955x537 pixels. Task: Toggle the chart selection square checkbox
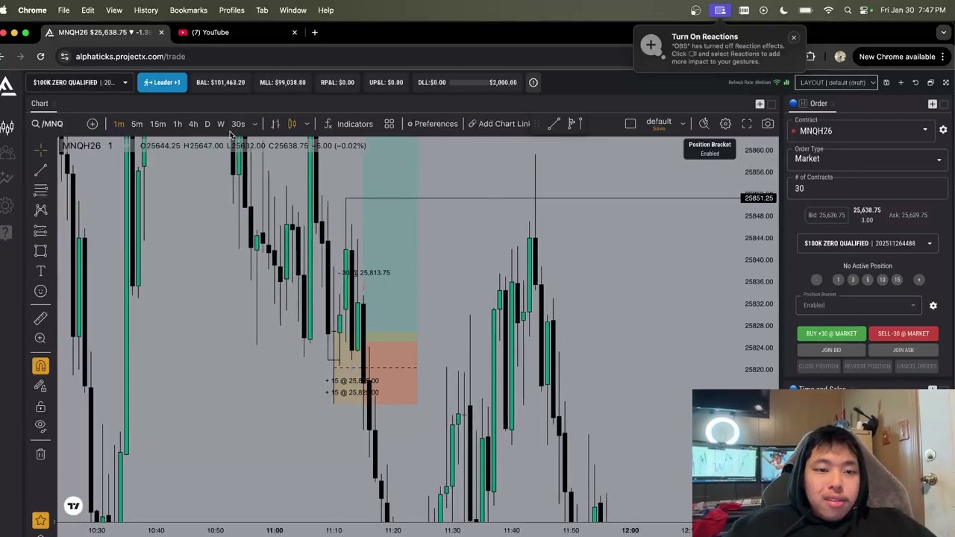point(630,124)
